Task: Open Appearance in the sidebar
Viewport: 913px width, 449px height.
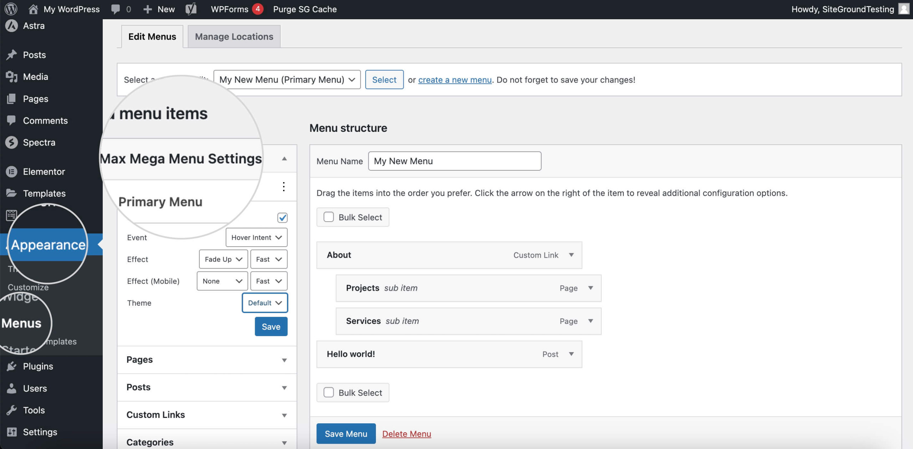Action: coord(48,244)
